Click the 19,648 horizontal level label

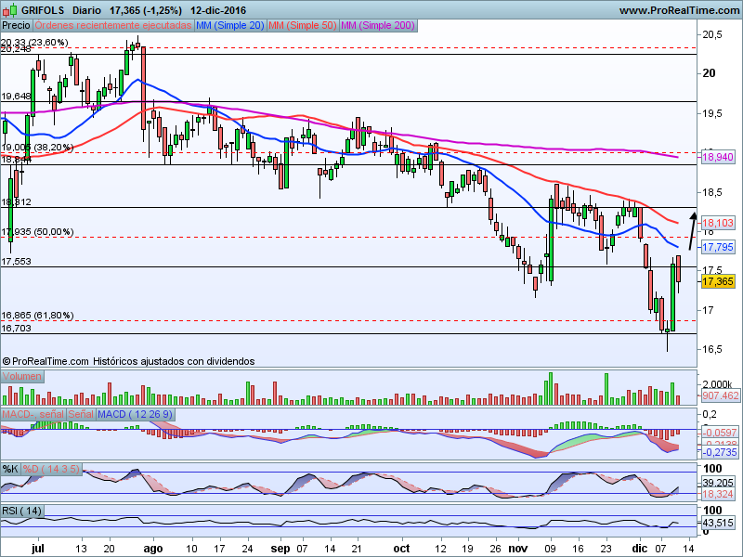pyautogui.click(x=16, y=97)
